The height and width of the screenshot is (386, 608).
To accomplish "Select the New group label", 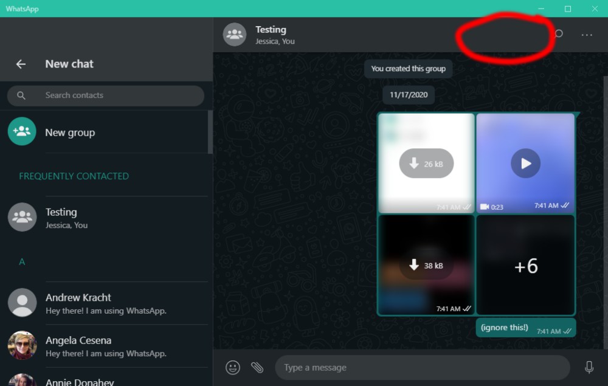I will (70, 133).
